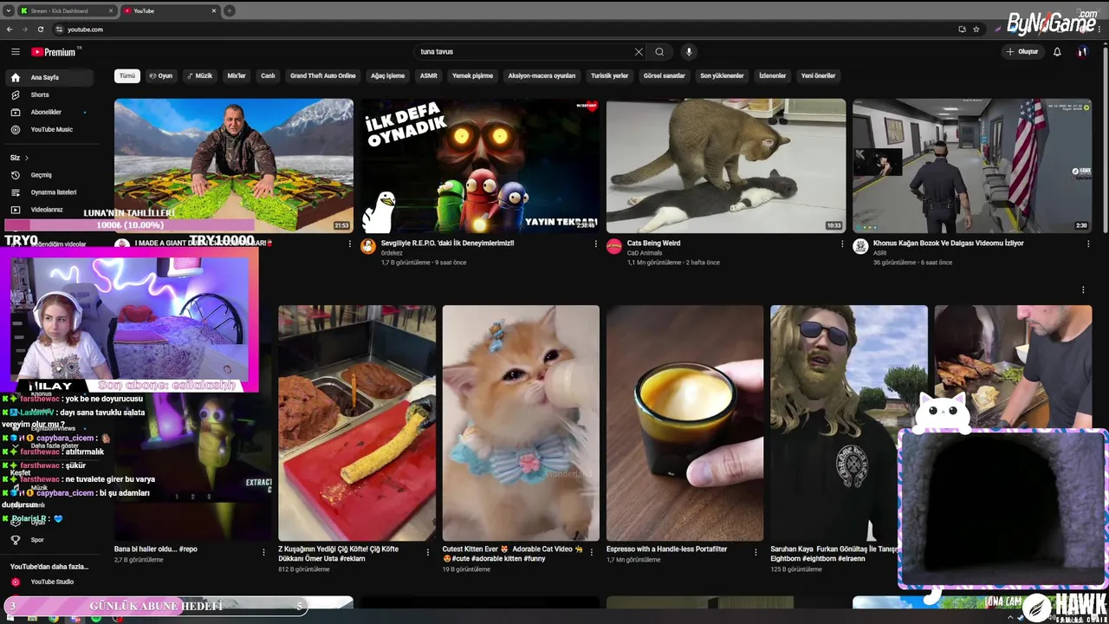Clear the search text with X
Image resolution: width=1109 pixels, height=624 pixels.
[639, 52]
